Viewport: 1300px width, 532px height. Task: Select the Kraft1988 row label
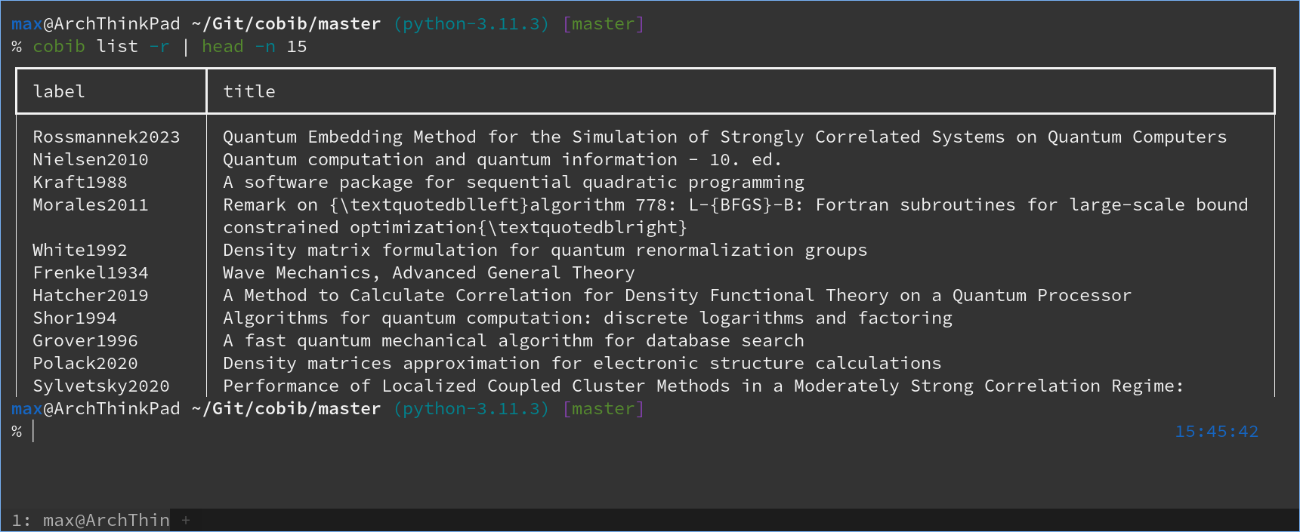click(x=80, y=182)
